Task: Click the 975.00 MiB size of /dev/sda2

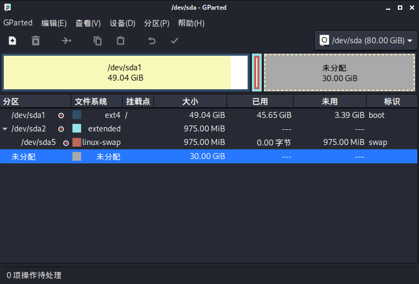Action: coord(204,129)
